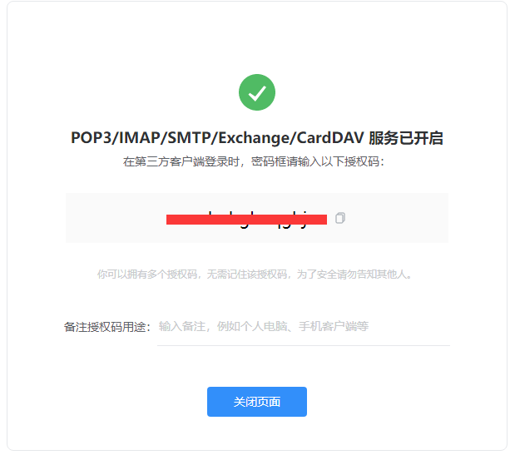This screenshot has width=510, height=455.
Task: Focus the 备注授权码用途 remark input field
Action: [x=304, y=326]
